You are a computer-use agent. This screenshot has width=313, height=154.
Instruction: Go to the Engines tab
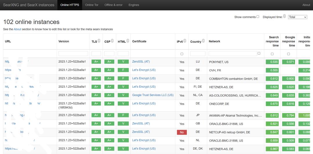coord(134,5)
